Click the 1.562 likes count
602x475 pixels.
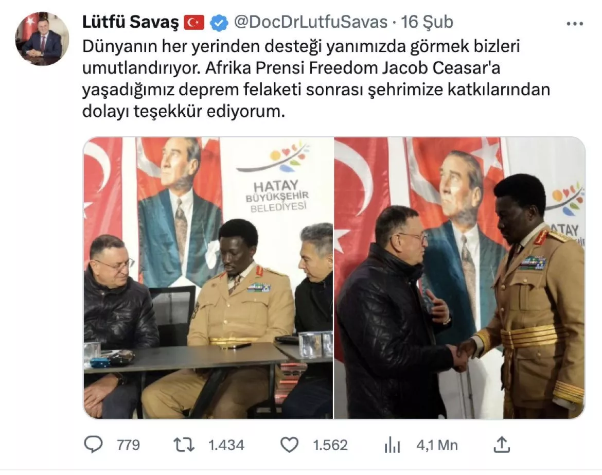click(x=330, y=445)
